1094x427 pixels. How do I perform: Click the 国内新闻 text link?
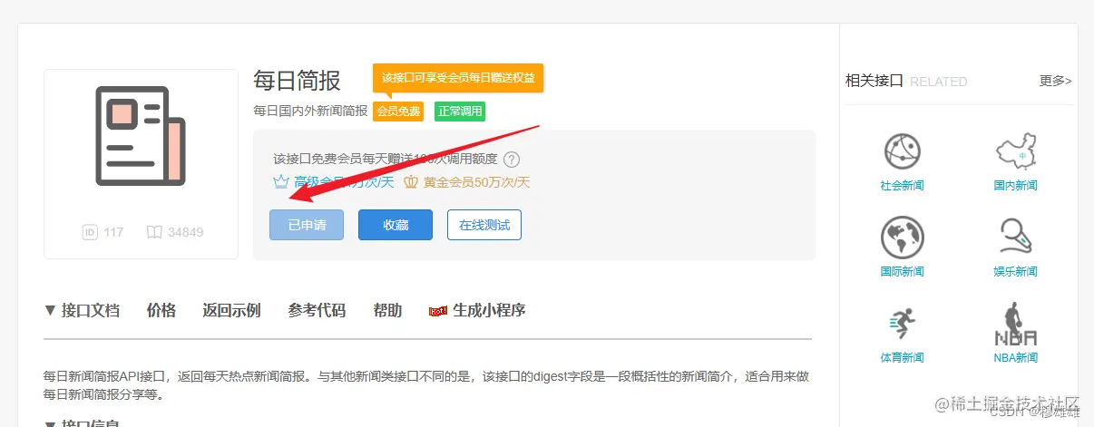pos(1015,185)
